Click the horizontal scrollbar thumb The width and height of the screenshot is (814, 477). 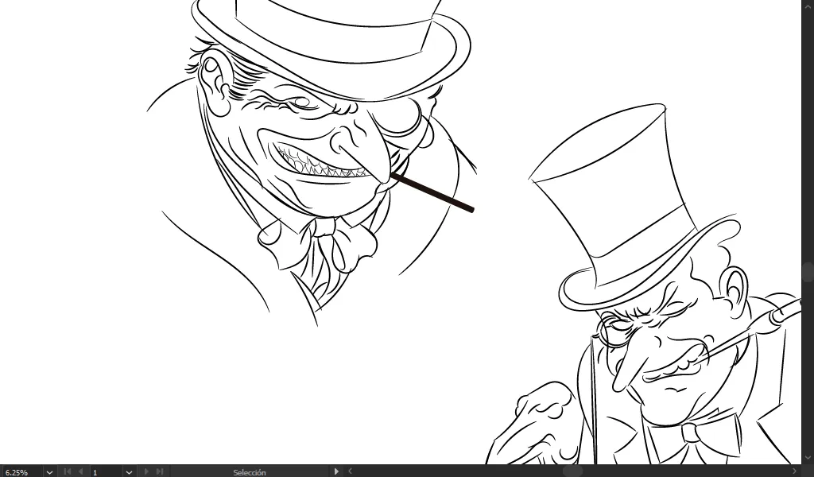(572, 471)
